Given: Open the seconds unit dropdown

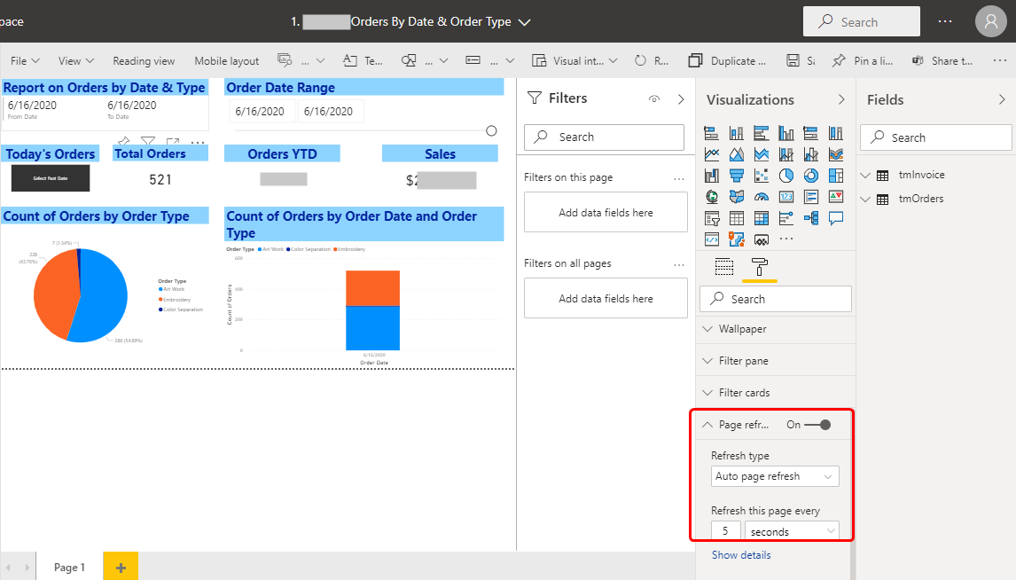Looking at the screenshot, I should click(792, 531).
